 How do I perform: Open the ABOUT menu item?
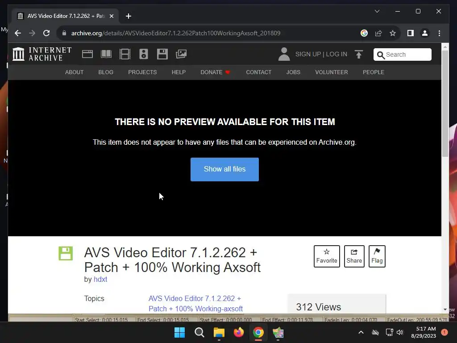click(75, 72)
